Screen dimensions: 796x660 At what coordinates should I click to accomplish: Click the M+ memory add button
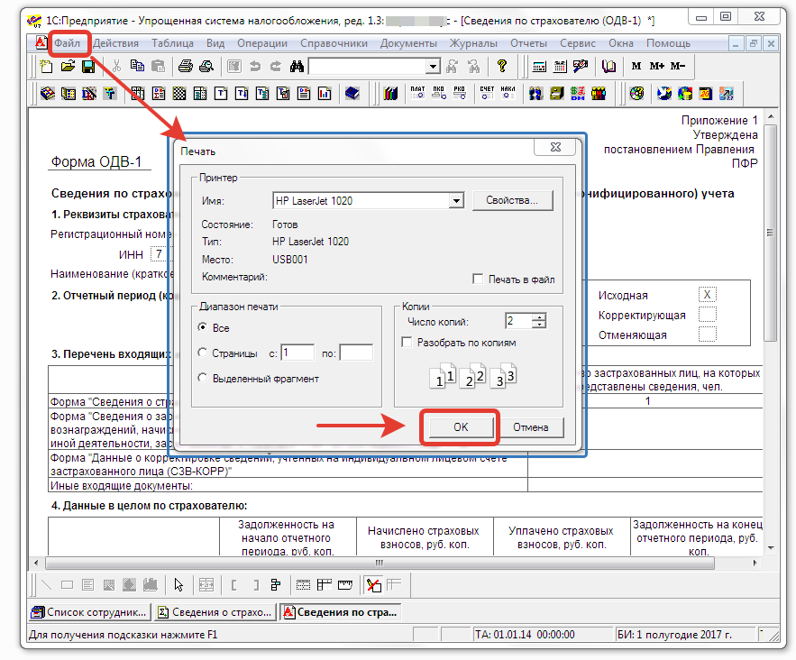656,66
